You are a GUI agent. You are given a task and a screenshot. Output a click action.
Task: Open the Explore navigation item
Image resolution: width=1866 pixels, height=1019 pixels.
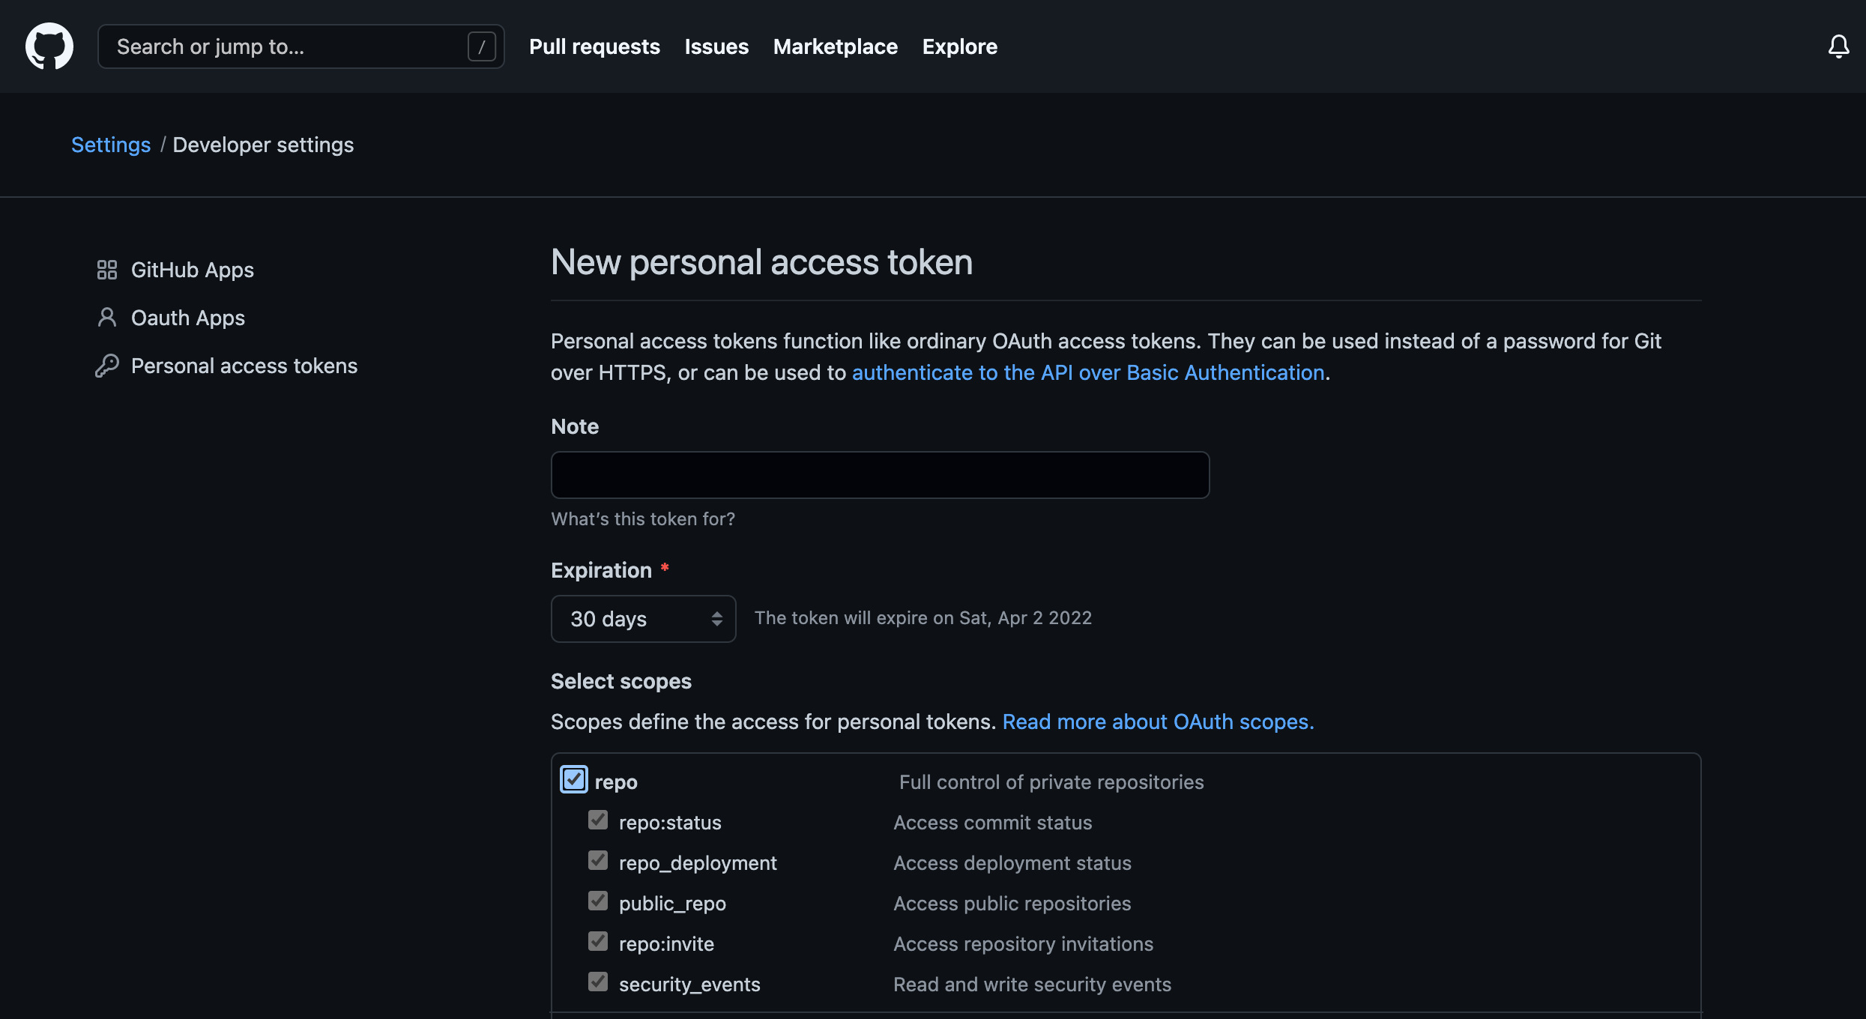[x=959, y=46]
